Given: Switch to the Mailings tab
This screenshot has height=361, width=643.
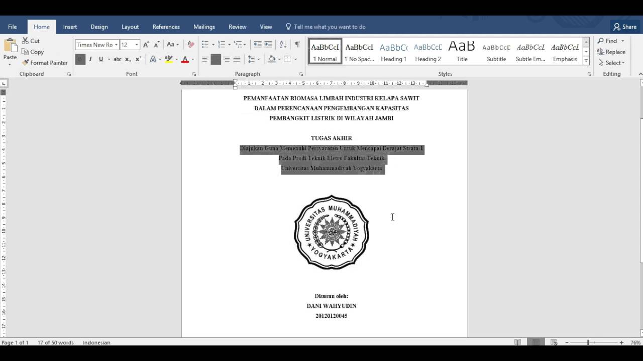Looking at the screenshot, I should tap(204, 27).
